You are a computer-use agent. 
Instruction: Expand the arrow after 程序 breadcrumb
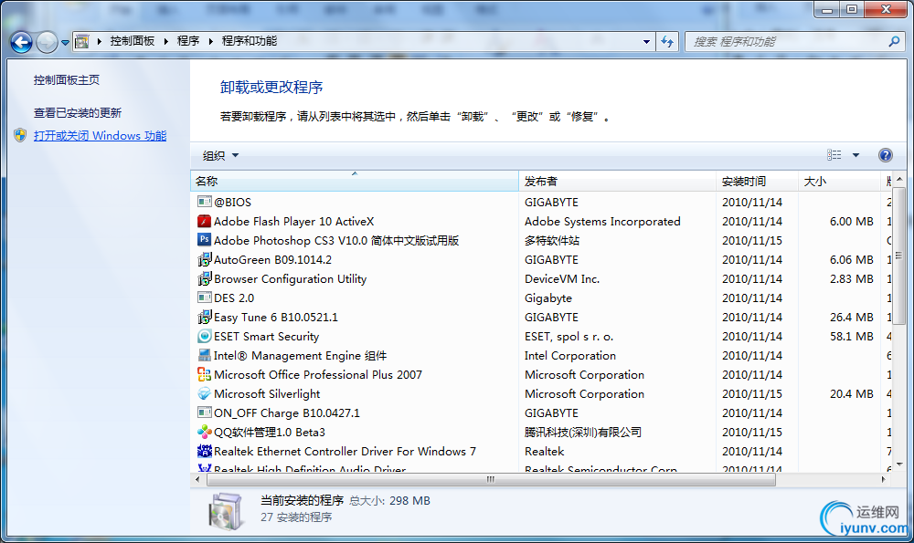tap(210, 41)
